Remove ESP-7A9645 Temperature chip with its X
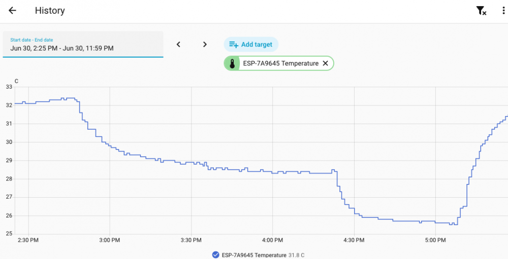The height and width of the screenshot is (259, 508). click(325, 63)
